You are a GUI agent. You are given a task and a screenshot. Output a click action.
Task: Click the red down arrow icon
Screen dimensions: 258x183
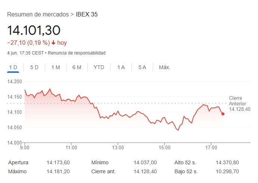click(x=53, y=43)
